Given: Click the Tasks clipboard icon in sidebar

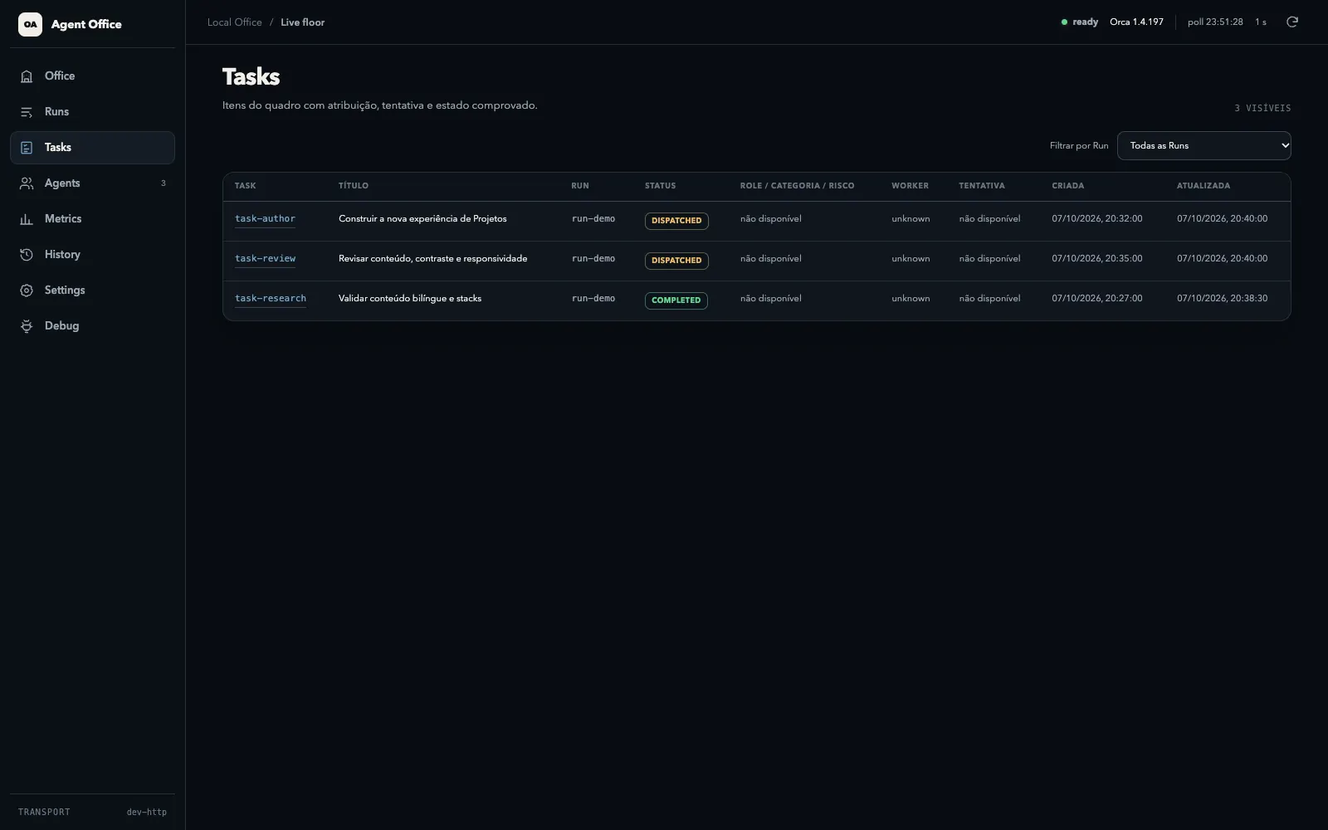Looking at the screenshot, I should tap(27, 148).
